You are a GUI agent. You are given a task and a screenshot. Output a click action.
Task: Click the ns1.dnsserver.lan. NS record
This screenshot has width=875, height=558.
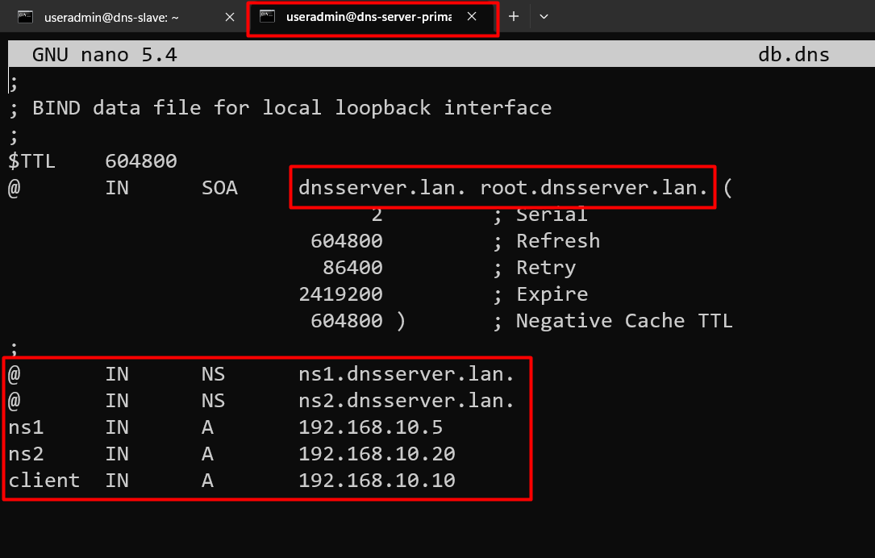406,374
